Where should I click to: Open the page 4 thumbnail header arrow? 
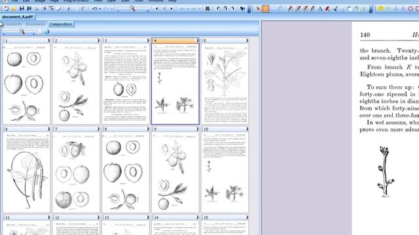(198, 40)
